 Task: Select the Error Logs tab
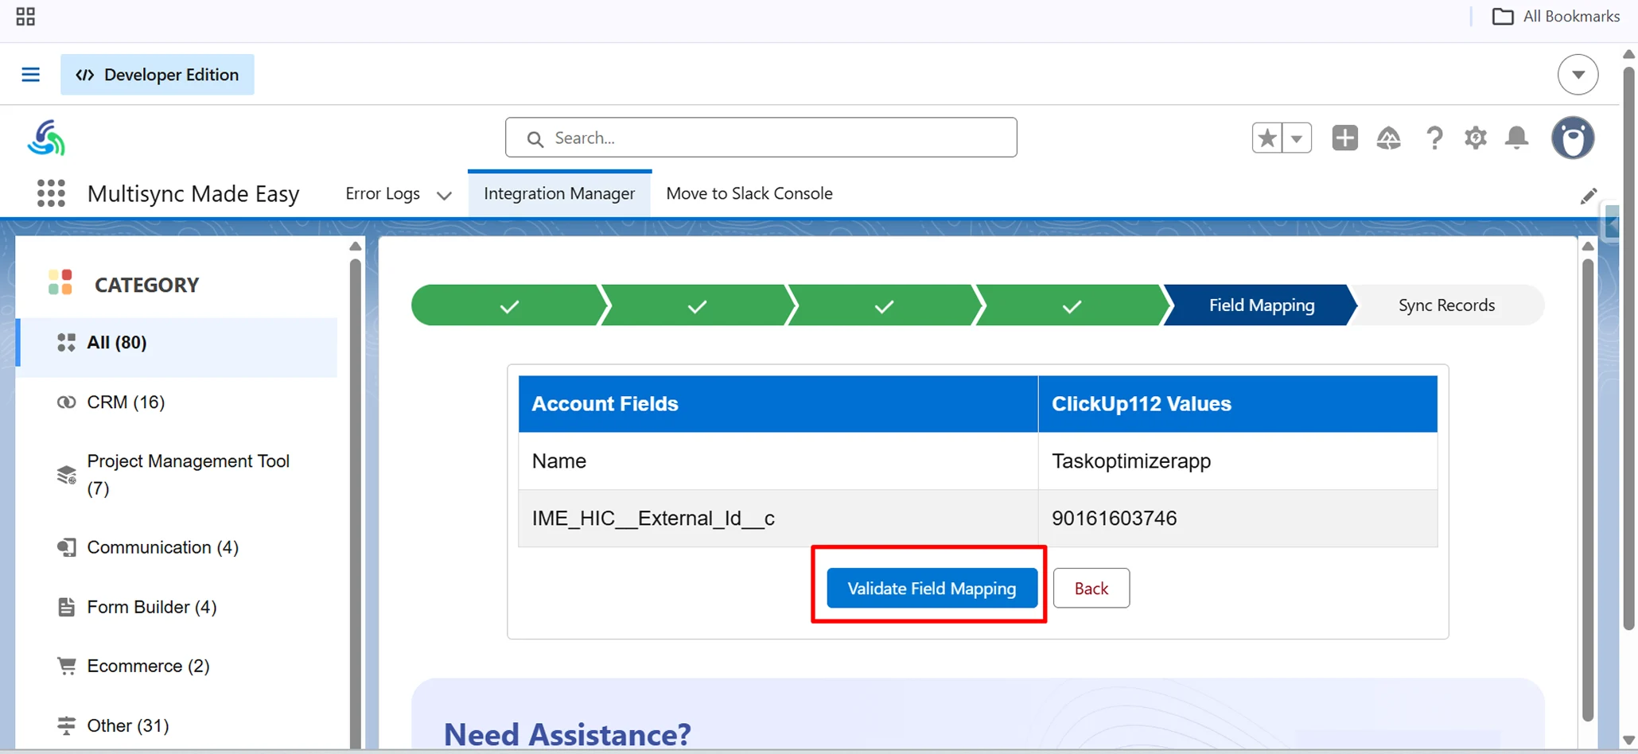click(x=383, y=193)
